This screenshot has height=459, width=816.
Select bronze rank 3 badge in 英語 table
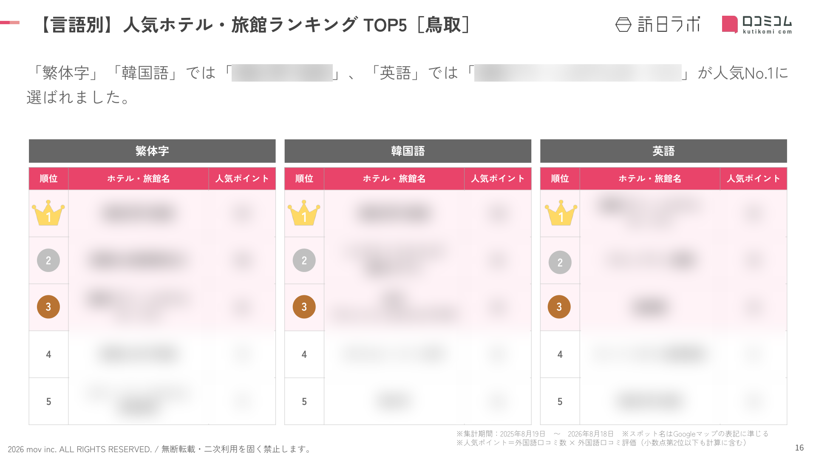[x=559, y=307]
